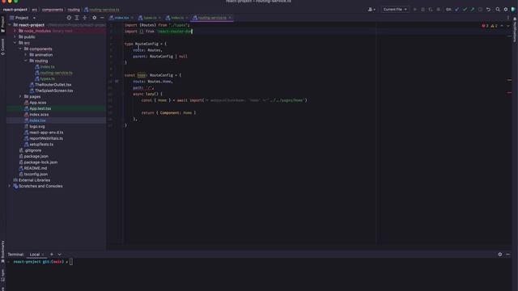Minimize the Terminal tool window
The height and width of the screenshot is (291, 518).
(508, 255)
